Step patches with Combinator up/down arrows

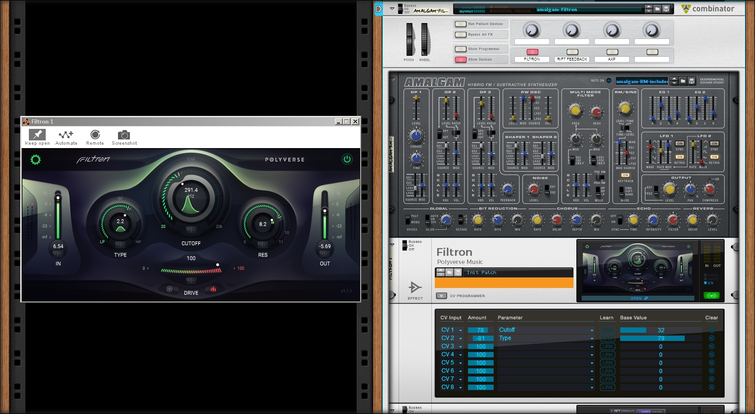(649, 9)
